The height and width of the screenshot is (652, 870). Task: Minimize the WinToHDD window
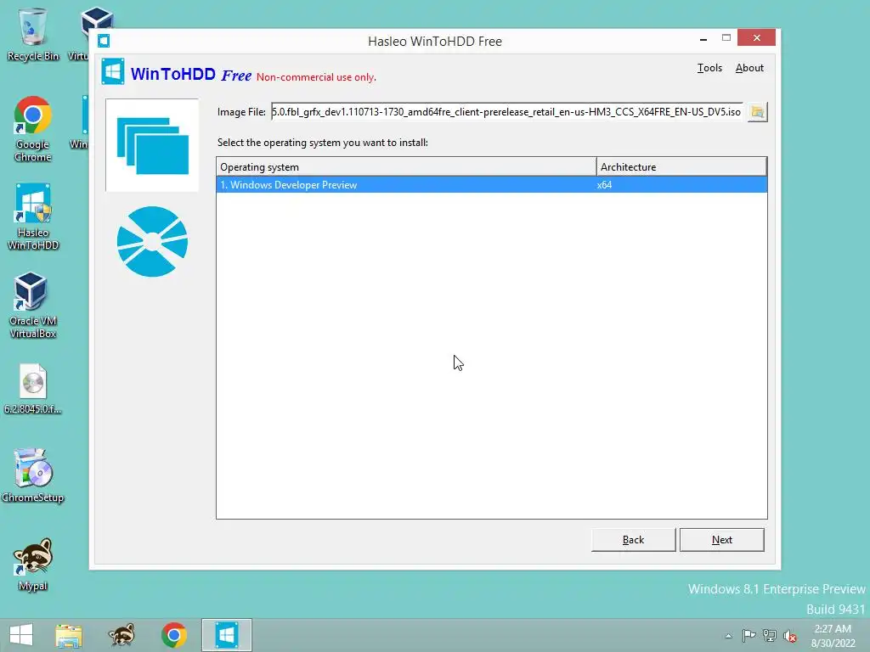pyautogui.click(x=703, y=39)
